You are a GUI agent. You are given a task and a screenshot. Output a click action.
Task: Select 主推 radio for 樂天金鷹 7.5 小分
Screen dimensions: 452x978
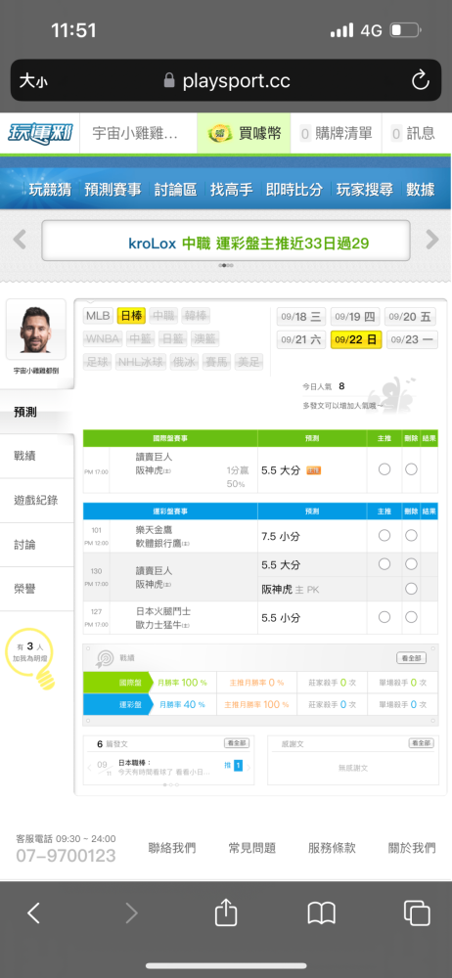point(384,535)
